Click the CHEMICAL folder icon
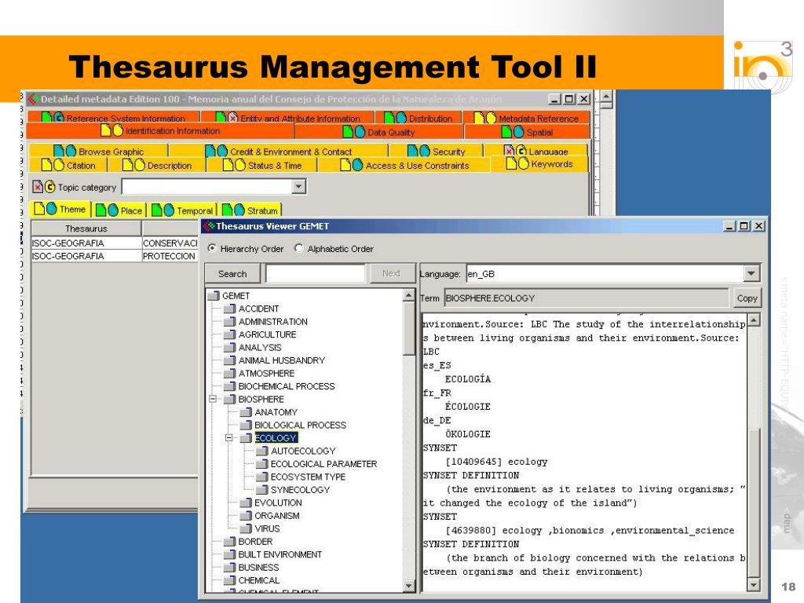Screen dimensions: 804x603 click(230, 580)
